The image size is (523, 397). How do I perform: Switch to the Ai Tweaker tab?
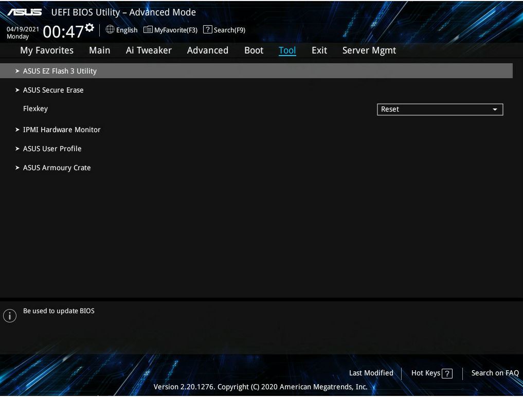pos(149,50)
